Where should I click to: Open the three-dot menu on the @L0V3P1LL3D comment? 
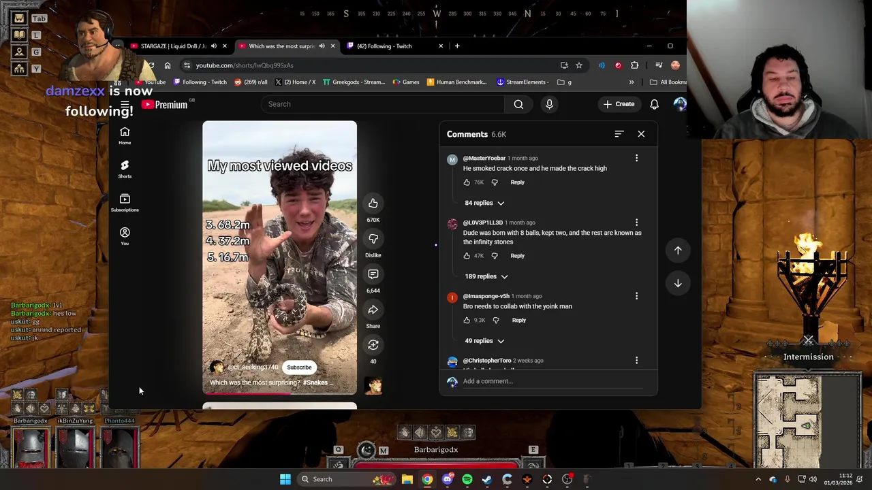[636, 223]
